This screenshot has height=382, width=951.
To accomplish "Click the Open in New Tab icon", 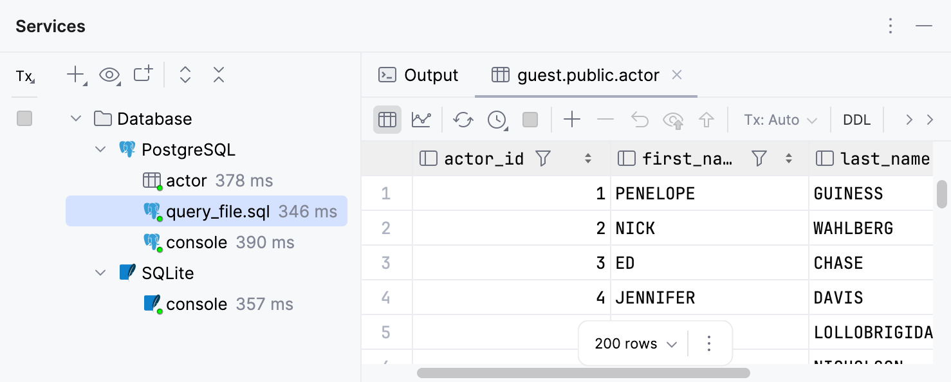I will (x=143, y=75).
